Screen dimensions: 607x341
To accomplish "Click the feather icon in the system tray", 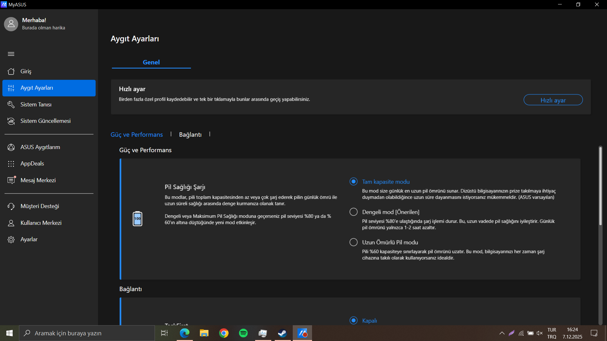I will (x=512, y=333).
